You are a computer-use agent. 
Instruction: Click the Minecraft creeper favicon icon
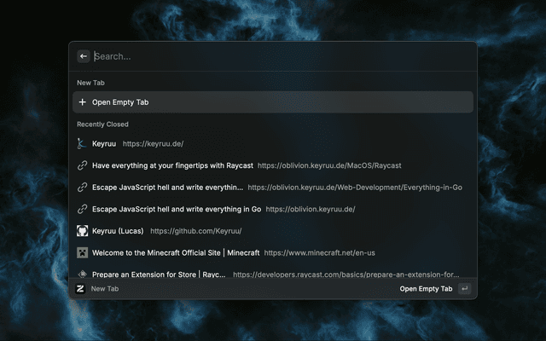83,253
